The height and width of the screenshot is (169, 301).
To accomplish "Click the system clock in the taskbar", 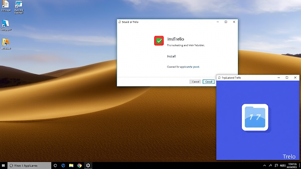I will [x=292, y=166].
